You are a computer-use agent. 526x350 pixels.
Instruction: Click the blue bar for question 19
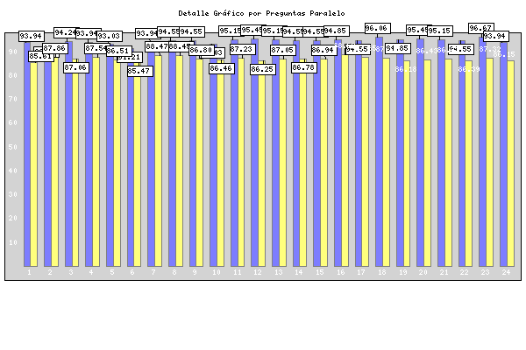point(400,153)
